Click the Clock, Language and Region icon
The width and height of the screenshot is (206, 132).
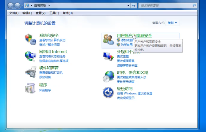(x=108, y=76)
